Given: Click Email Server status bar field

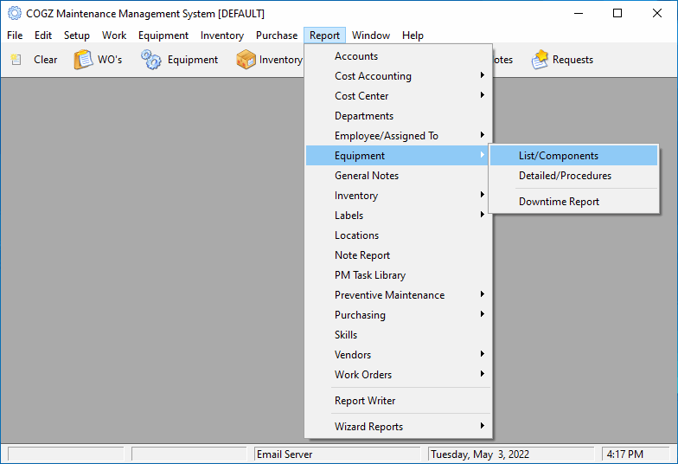Looking at the screenshot, I should [x=337, y=454].
